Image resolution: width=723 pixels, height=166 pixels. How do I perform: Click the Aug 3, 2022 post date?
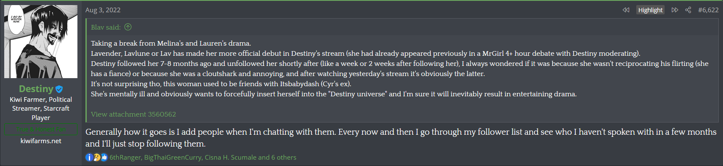(x=103, y=10)
